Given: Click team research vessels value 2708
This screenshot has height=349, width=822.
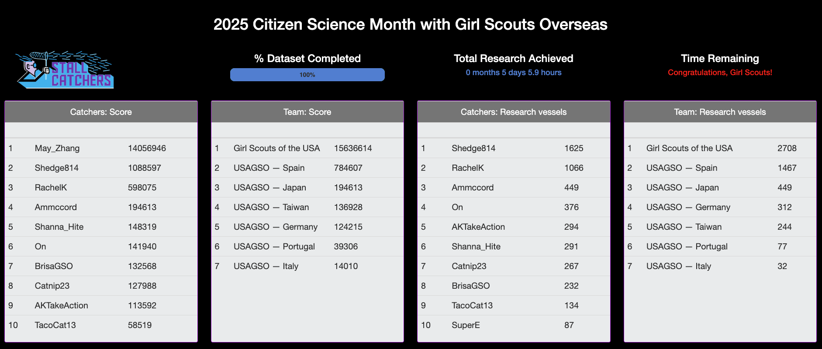Looking at the screenshot, I should click(787, 148).
